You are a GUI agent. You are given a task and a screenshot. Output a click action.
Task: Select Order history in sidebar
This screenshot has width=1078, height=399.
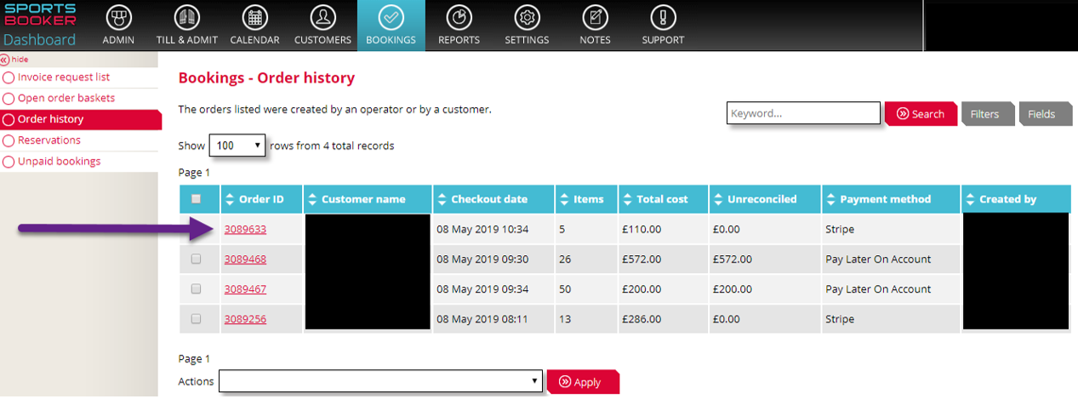click(x=80, y=120)
